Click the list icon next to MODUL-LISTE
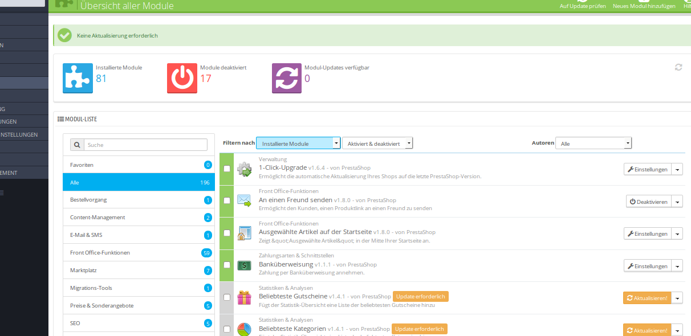 60,119
